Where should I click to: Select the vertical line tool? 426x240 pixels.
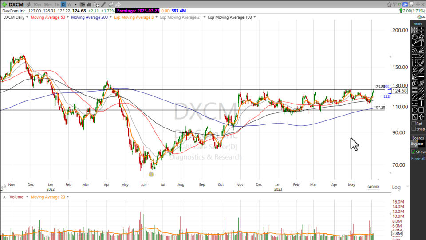click(421, 104)
